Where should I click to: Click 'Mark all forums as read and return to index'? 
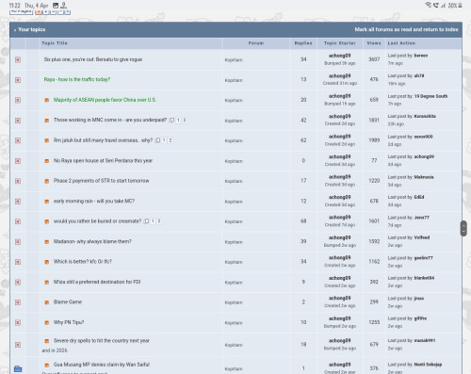coord(406,29)
